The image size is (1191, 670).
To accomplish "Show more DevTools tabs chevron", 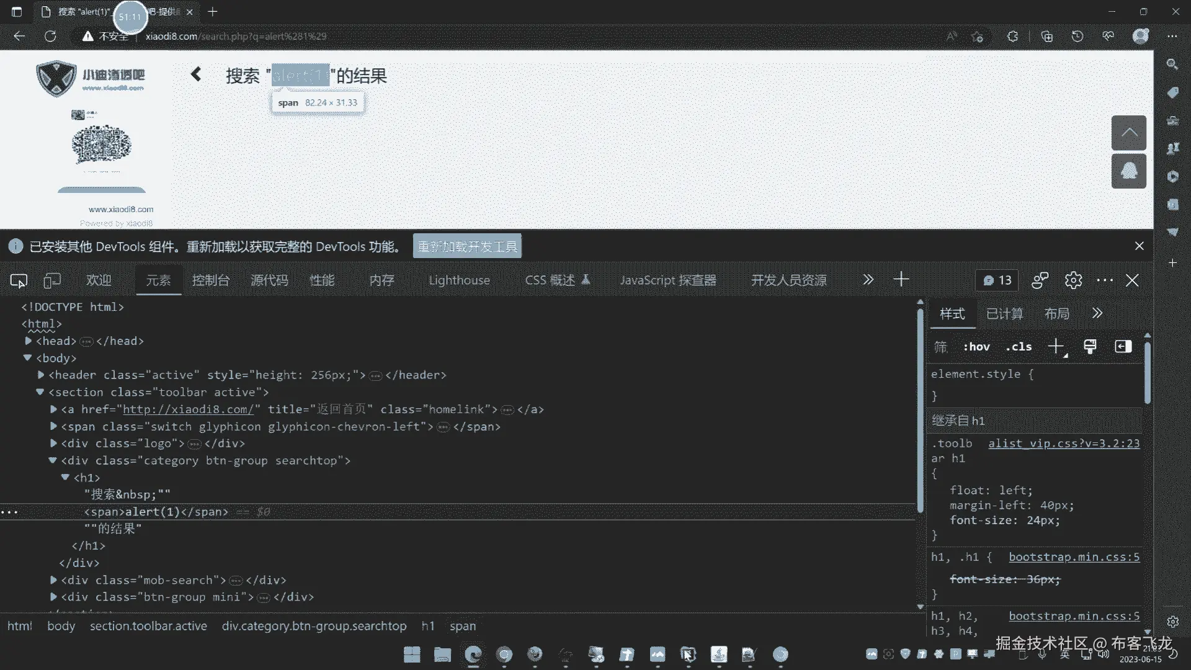I will (868, 280).
